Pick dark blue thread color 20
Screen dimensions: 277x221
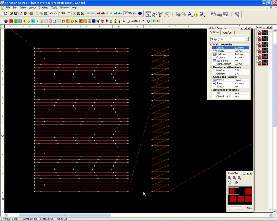[x=94, y=21]
